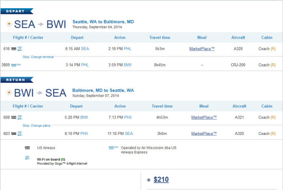Click the US Airways icon on flight 603
The height and width of the screenshot is (190, 283).
(x=14, y=134)
